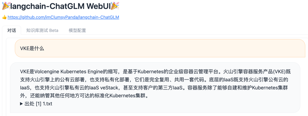The width and height of the screenshot is (308, 116).
Task: Switch to the 对话 tab
Action: click(12, 30)
